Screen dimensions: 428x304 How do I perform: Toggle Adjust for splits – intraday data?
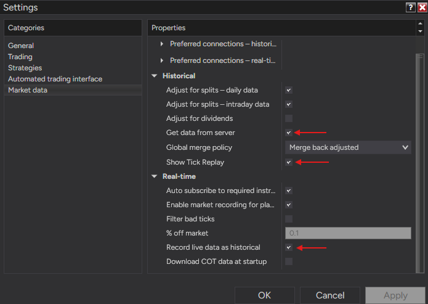(x=289, y=104)
